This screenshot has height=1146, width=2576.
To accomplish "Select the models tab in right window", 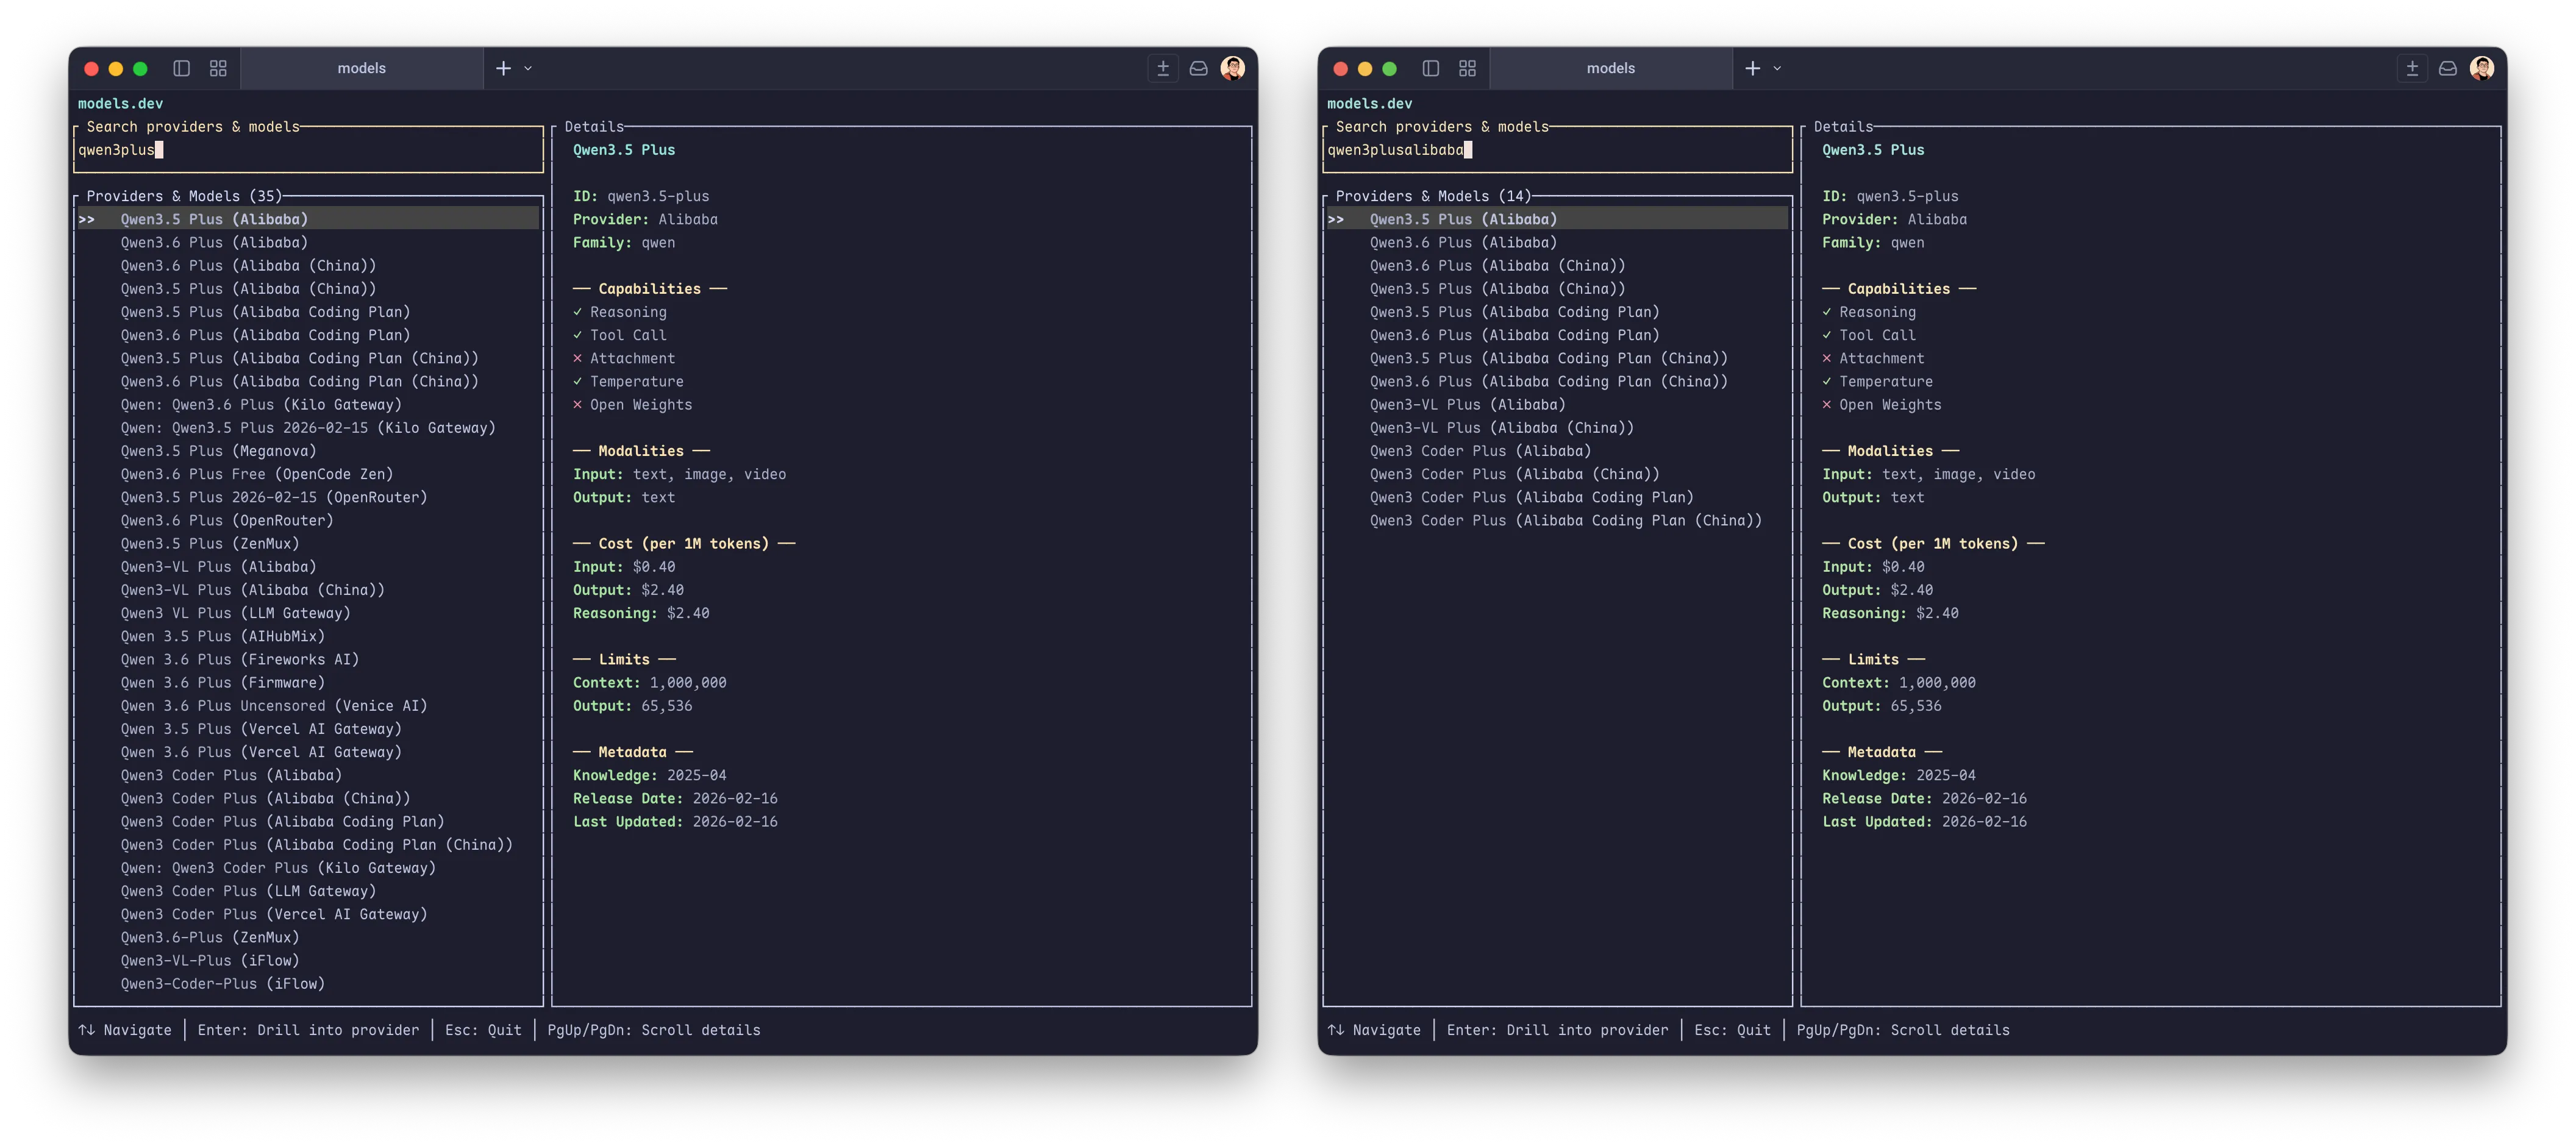I will coord(1610,68).
